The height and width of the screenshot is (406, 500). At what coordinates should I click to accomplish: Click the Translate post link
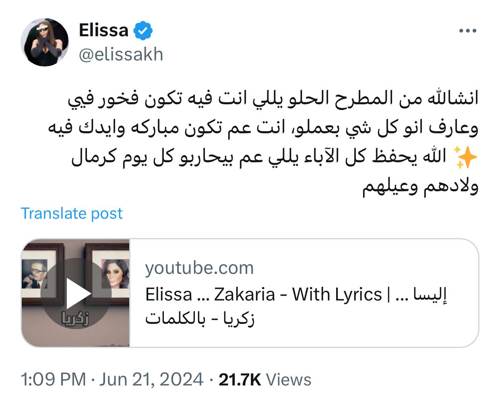[x=72, y=213]
